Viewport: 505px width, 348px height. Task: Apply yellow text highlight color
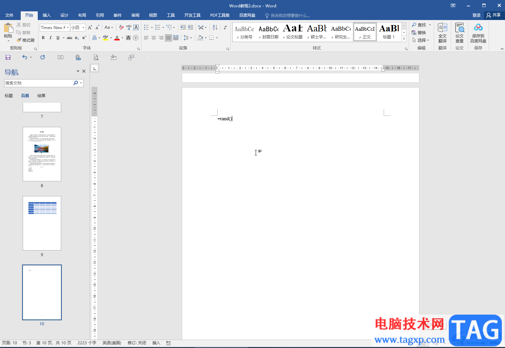click(x=106, y=38)
